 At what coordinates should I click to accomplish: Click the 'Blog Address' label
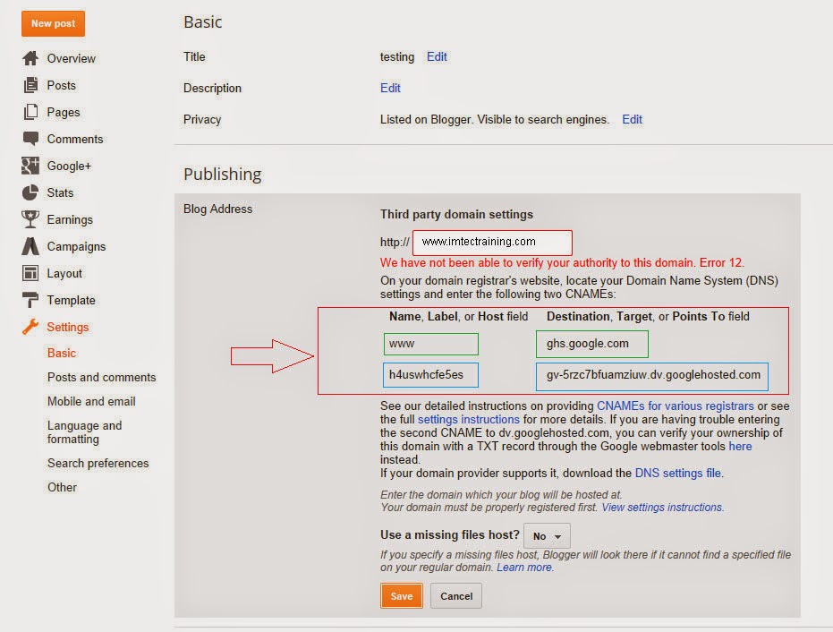coord(217,209)
